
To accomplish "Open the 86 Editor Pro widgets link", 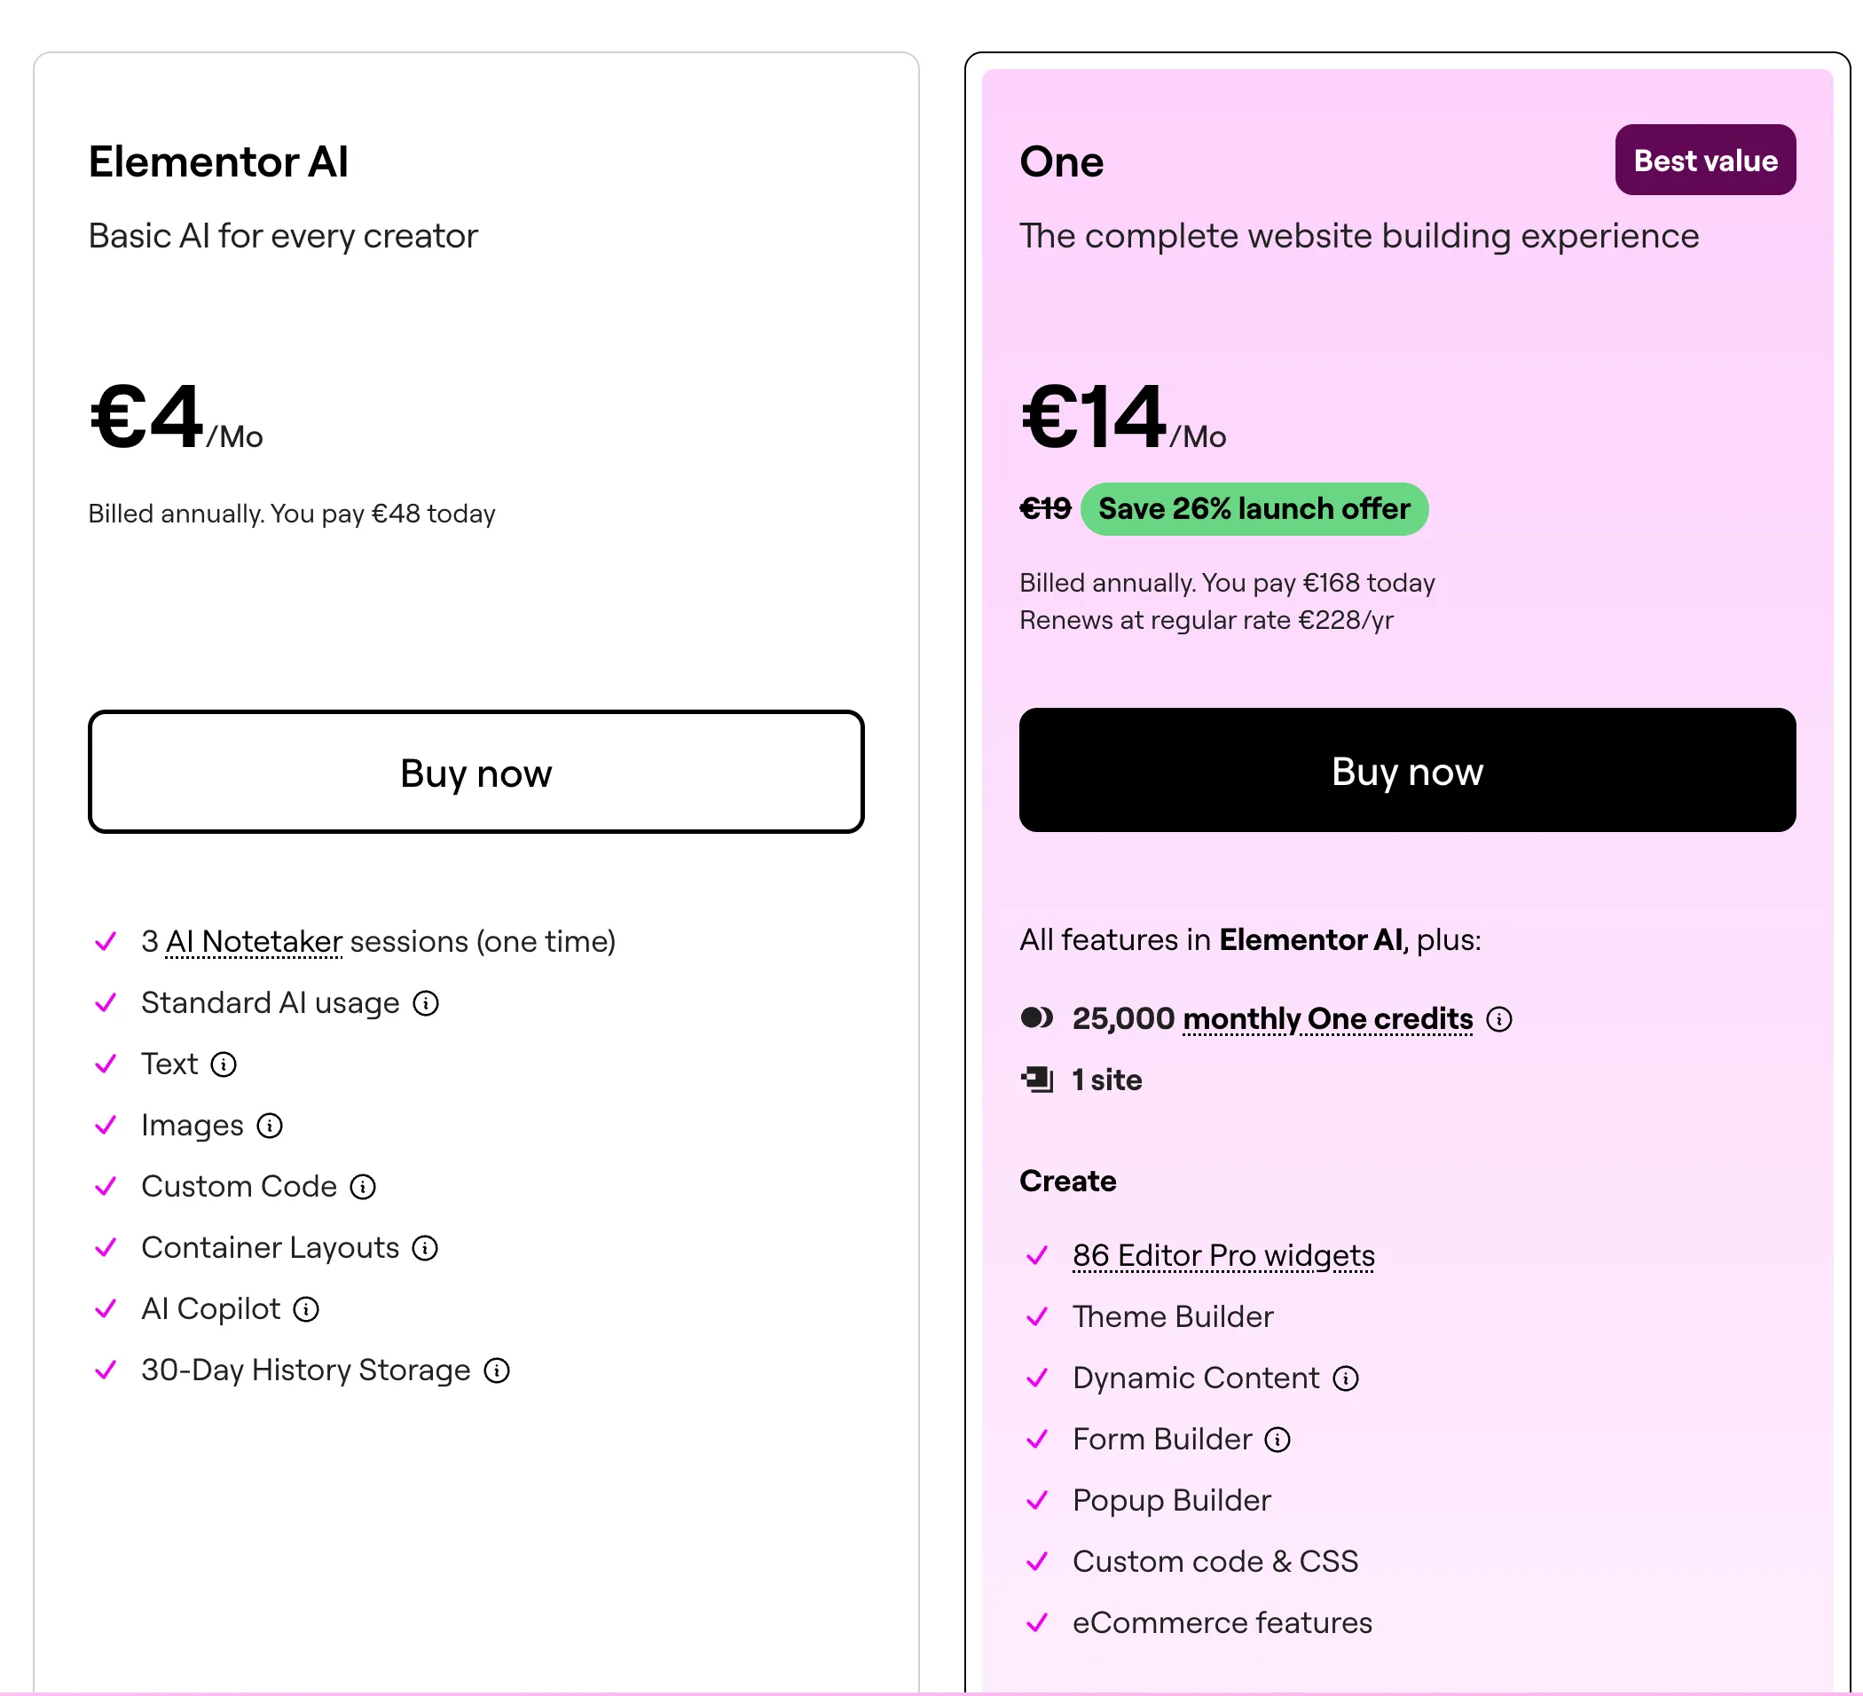I will coord(1222,1254).
